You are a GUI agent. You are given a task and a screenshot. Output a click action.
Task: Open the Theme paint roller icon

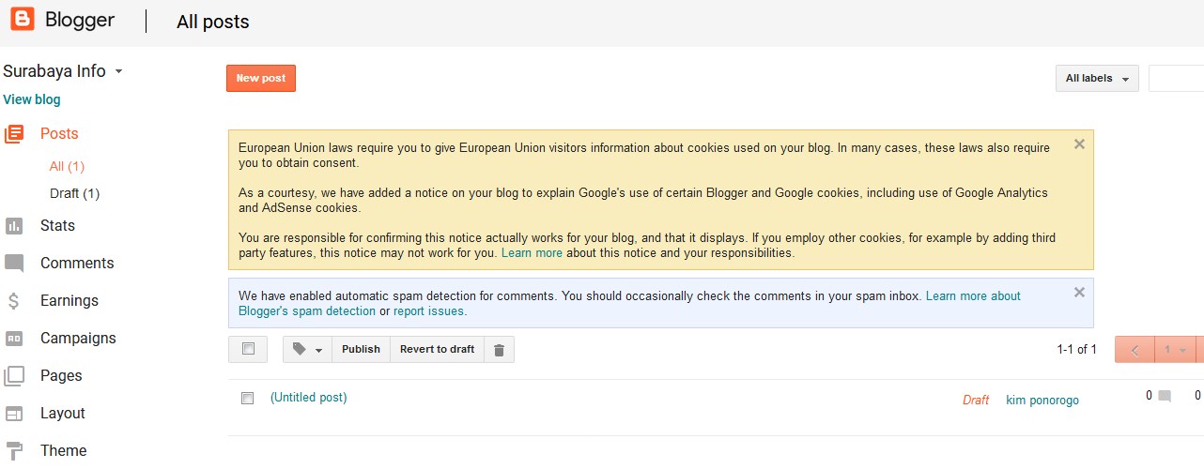coord(14,451)
